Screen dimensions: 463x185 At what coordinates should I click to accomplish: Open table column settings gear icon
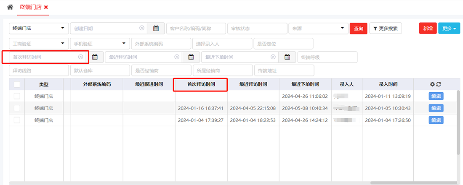pos(432,84)
